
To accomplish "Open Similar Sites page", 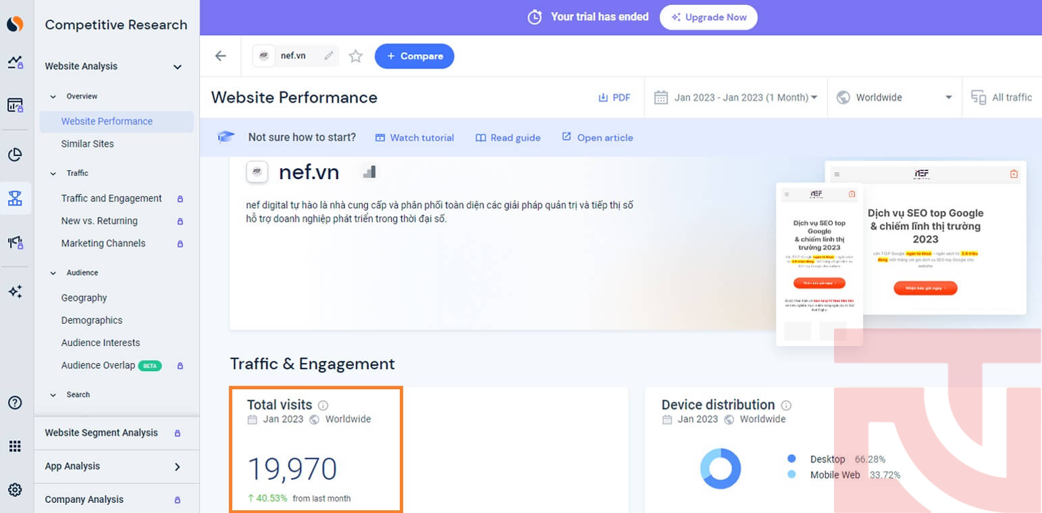I will pos(88,144).
